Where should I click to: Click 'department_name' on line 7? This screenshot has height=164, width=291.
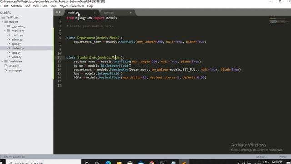87,41
